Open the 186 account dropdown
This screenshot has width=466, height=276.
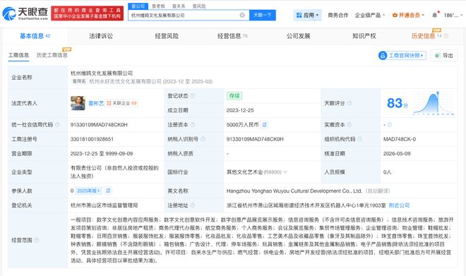tap(453, 15)
